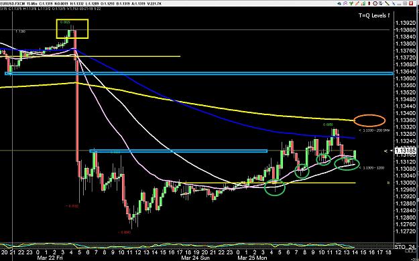This screenshot has width=419, height=261.
Task: Close the chart with the red X
Action: pyautogui.click(x=411, y=3)
